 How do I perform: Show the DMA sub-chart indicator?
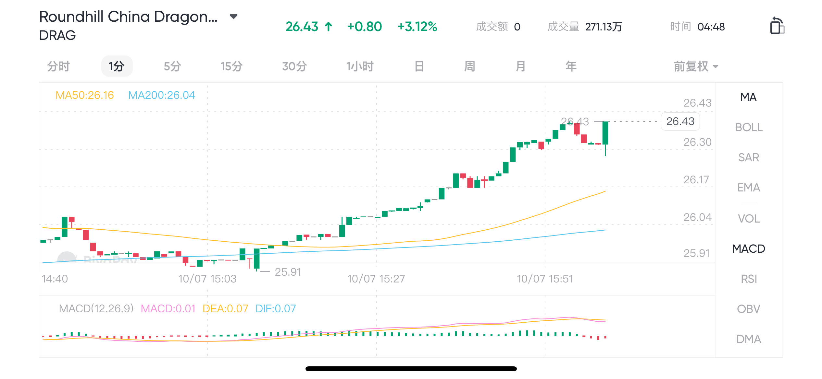point(749,339)
